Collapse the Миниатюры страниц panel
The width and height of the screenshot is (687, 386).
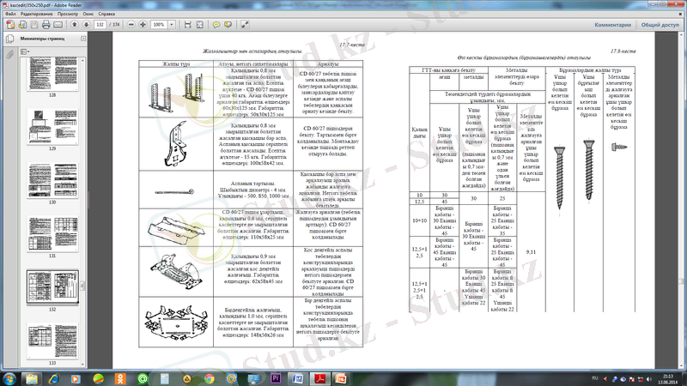pyautogui.click(x=82, y=39)
